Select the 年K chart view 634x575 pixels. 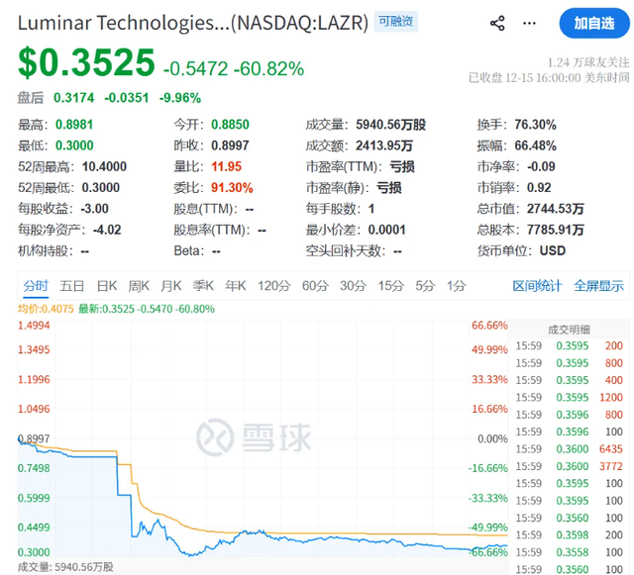235,286
